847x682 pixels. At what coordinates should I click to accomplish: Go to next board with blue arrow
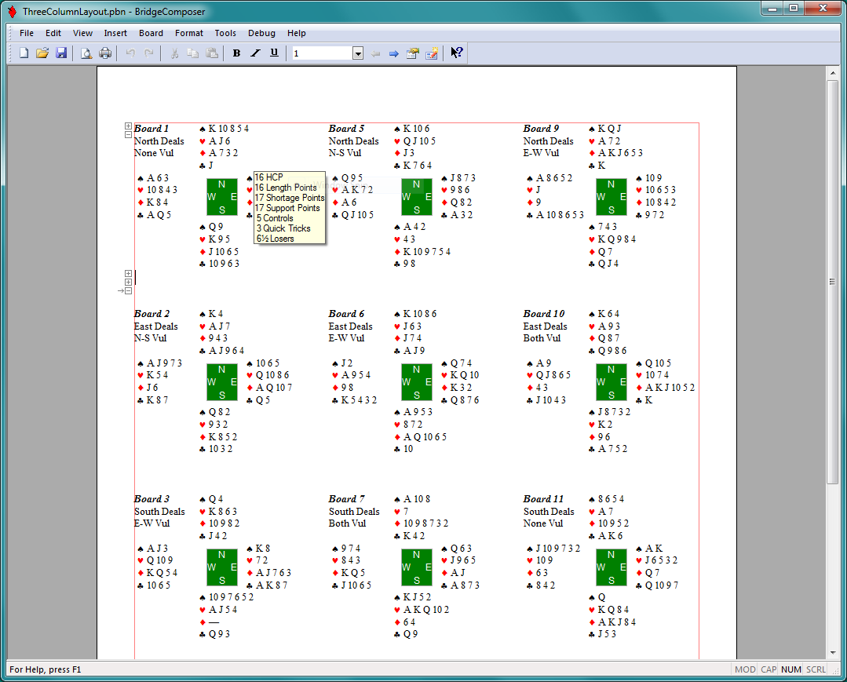click(394, 53)
